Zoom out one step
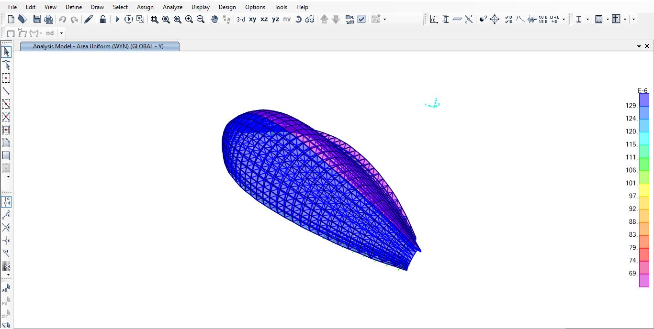 [x=200, y=19]
